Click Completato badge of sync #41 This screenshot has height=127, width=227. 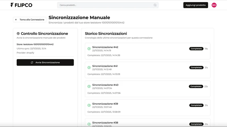(196, 67)
